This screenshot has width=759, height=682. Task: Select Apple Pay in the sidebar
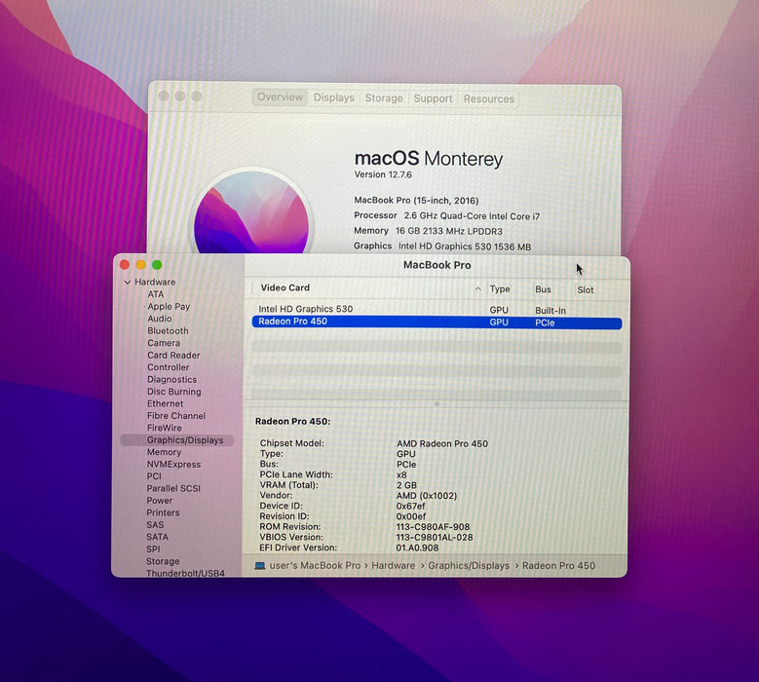pyautogui.click(x=169, y=306)
